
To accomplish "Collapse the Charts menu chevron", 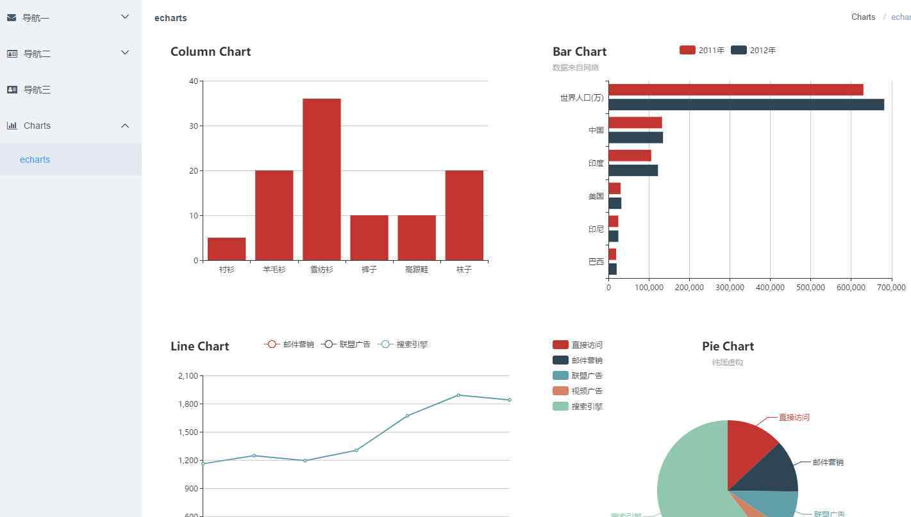I will tap(125, 126).
